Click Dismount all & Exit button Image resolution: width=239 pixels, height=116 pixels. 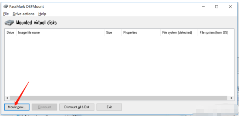coord(77,107)
